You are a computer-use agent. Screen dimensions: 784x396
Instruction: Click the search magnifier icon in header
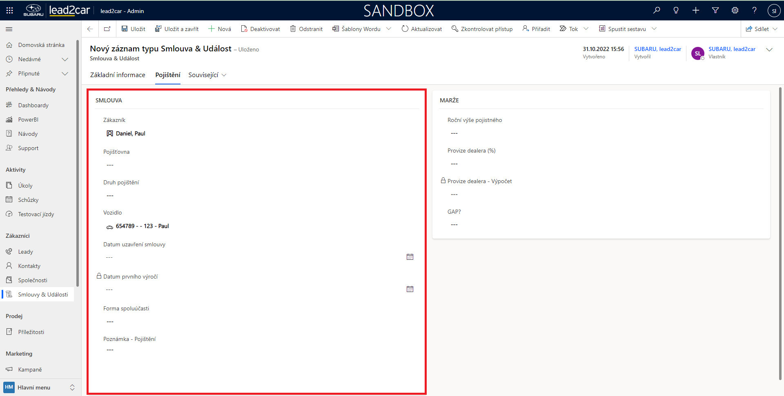click(x=657, y=11)
